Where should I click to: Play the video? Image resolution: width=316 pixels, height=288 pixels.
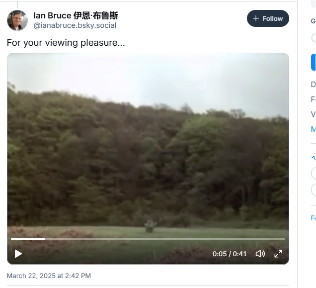tap(18, 254)
